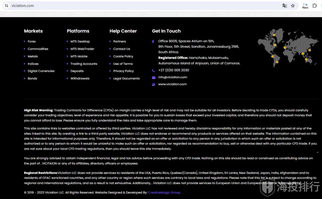The image size is (322, 199).
Task: Open MT5 WebTrader platform link
Action: pyautogui.click(x=82, y=49)
